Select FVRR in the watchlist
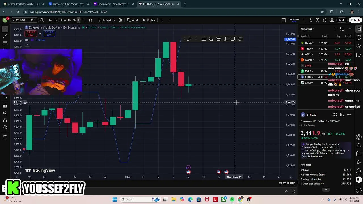Image resolution: width=363 pixels, height=204 pixels. 326,71
